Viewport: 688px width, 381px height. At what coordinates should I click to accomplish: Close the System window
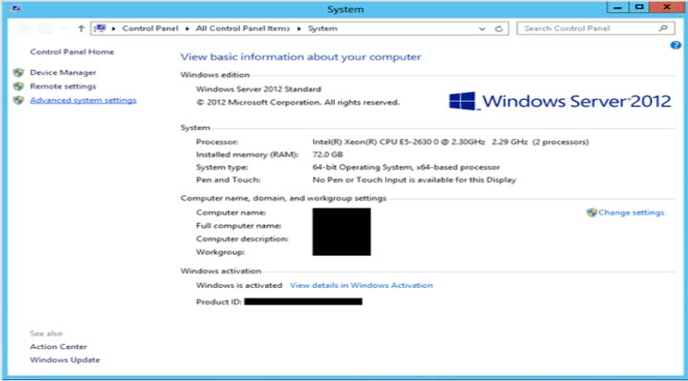(x=667, y=8)
